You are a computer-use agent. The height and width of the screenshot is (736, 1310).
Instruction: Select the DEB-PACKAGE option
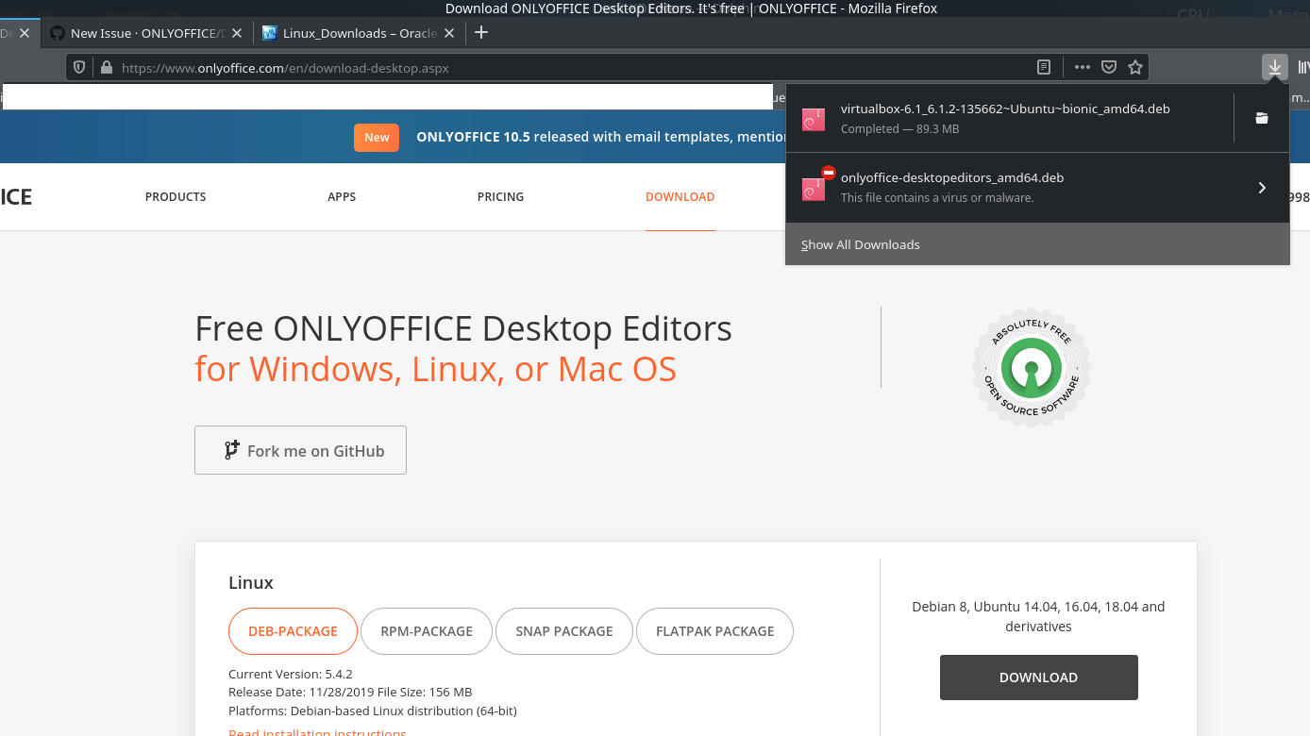[x=293, y=631]
